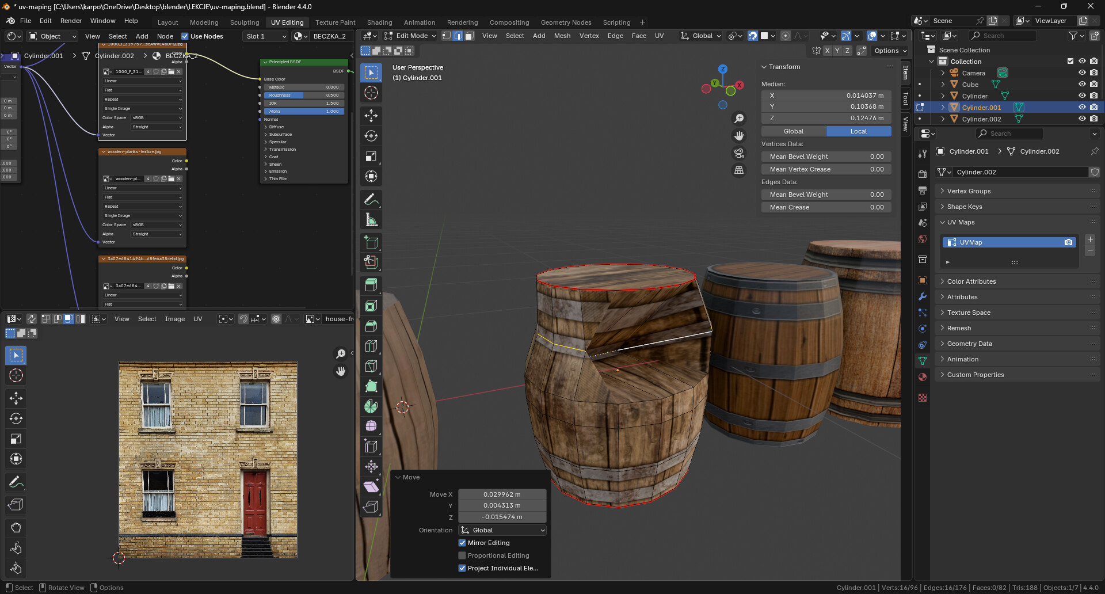Click the Local button in the Transform panel
This screenshot has width=1105, height=594.
click(x=858, y=131)
